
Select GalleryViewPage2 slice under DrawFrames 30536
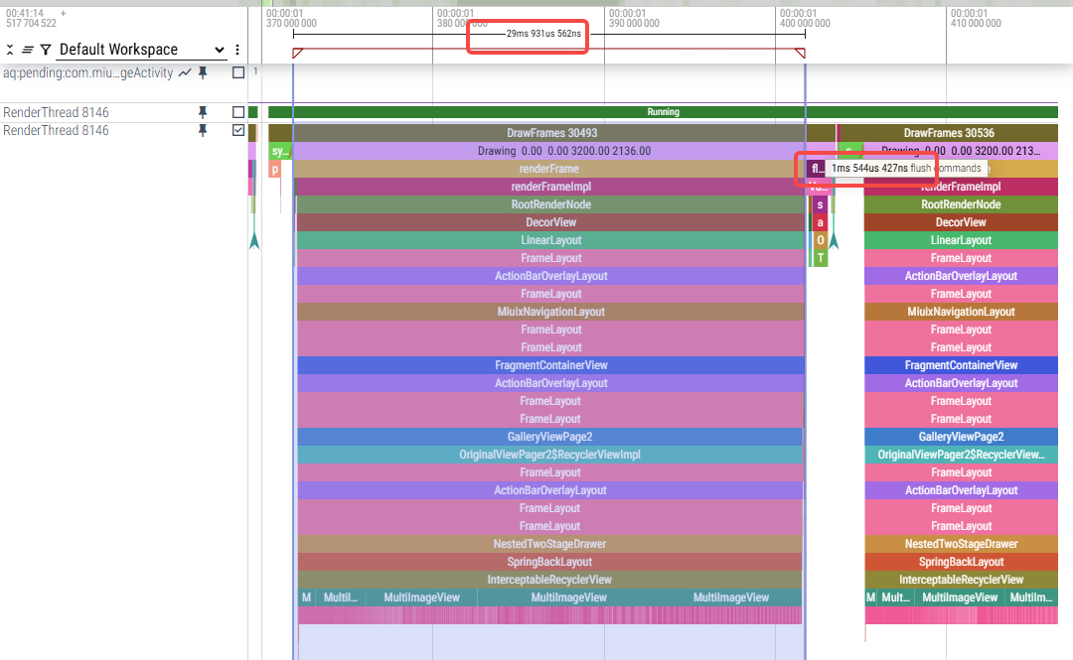(961, 437)
